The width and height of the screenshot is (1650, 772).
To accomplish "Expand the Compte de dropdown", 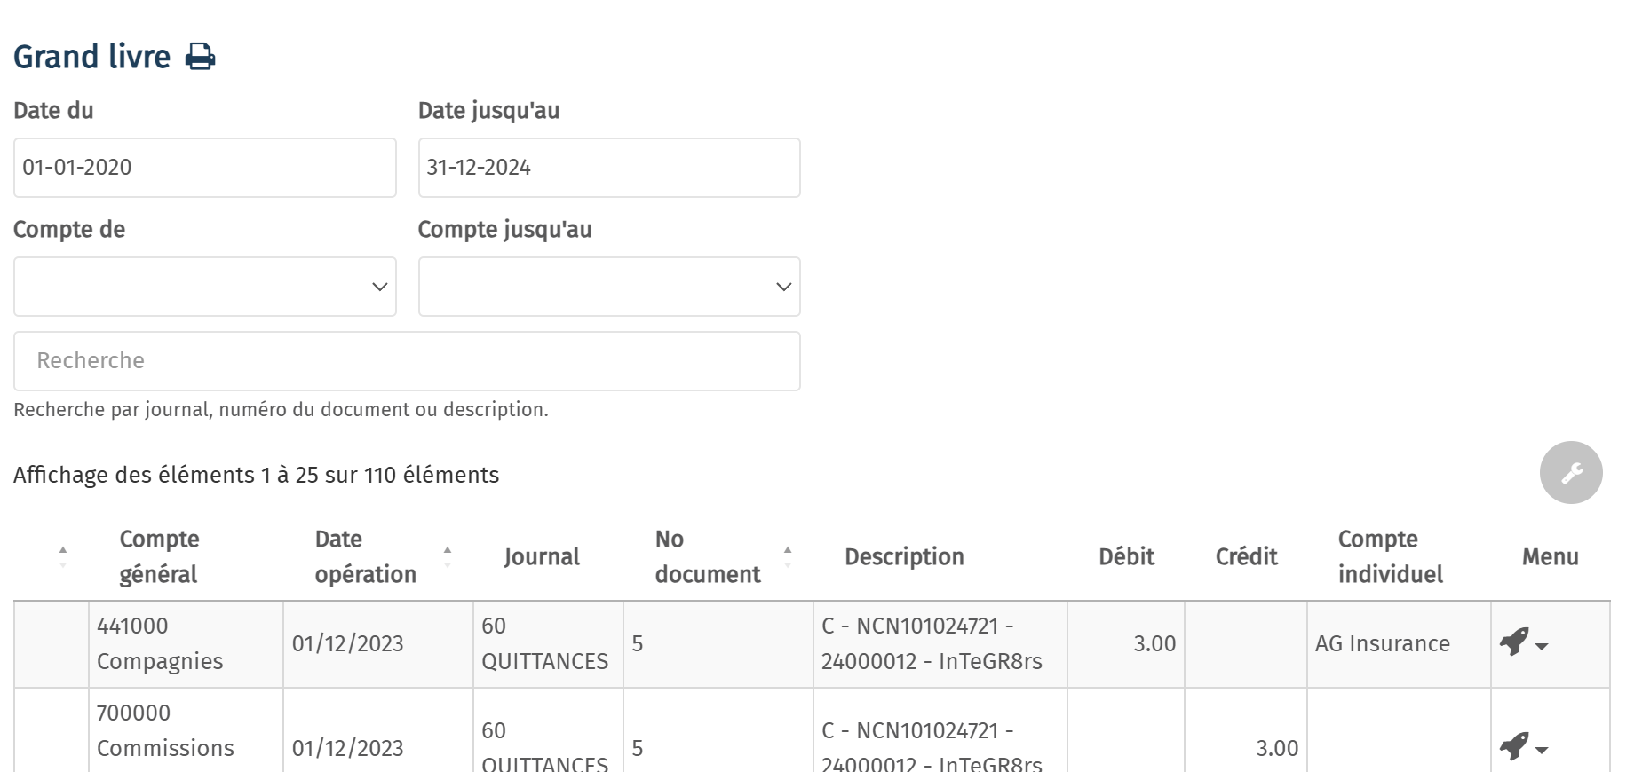I will coord(205,287).
